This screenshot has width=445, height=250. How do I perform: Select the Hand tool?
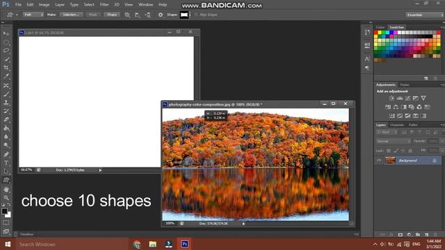click(6, 190)
